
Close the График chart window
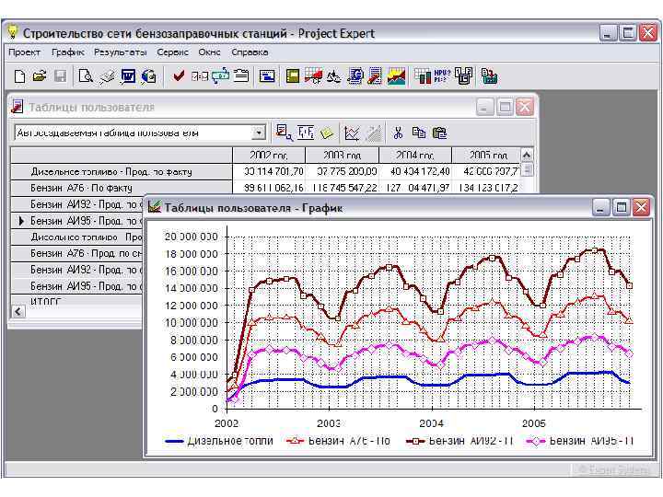[x=641, y=207]
